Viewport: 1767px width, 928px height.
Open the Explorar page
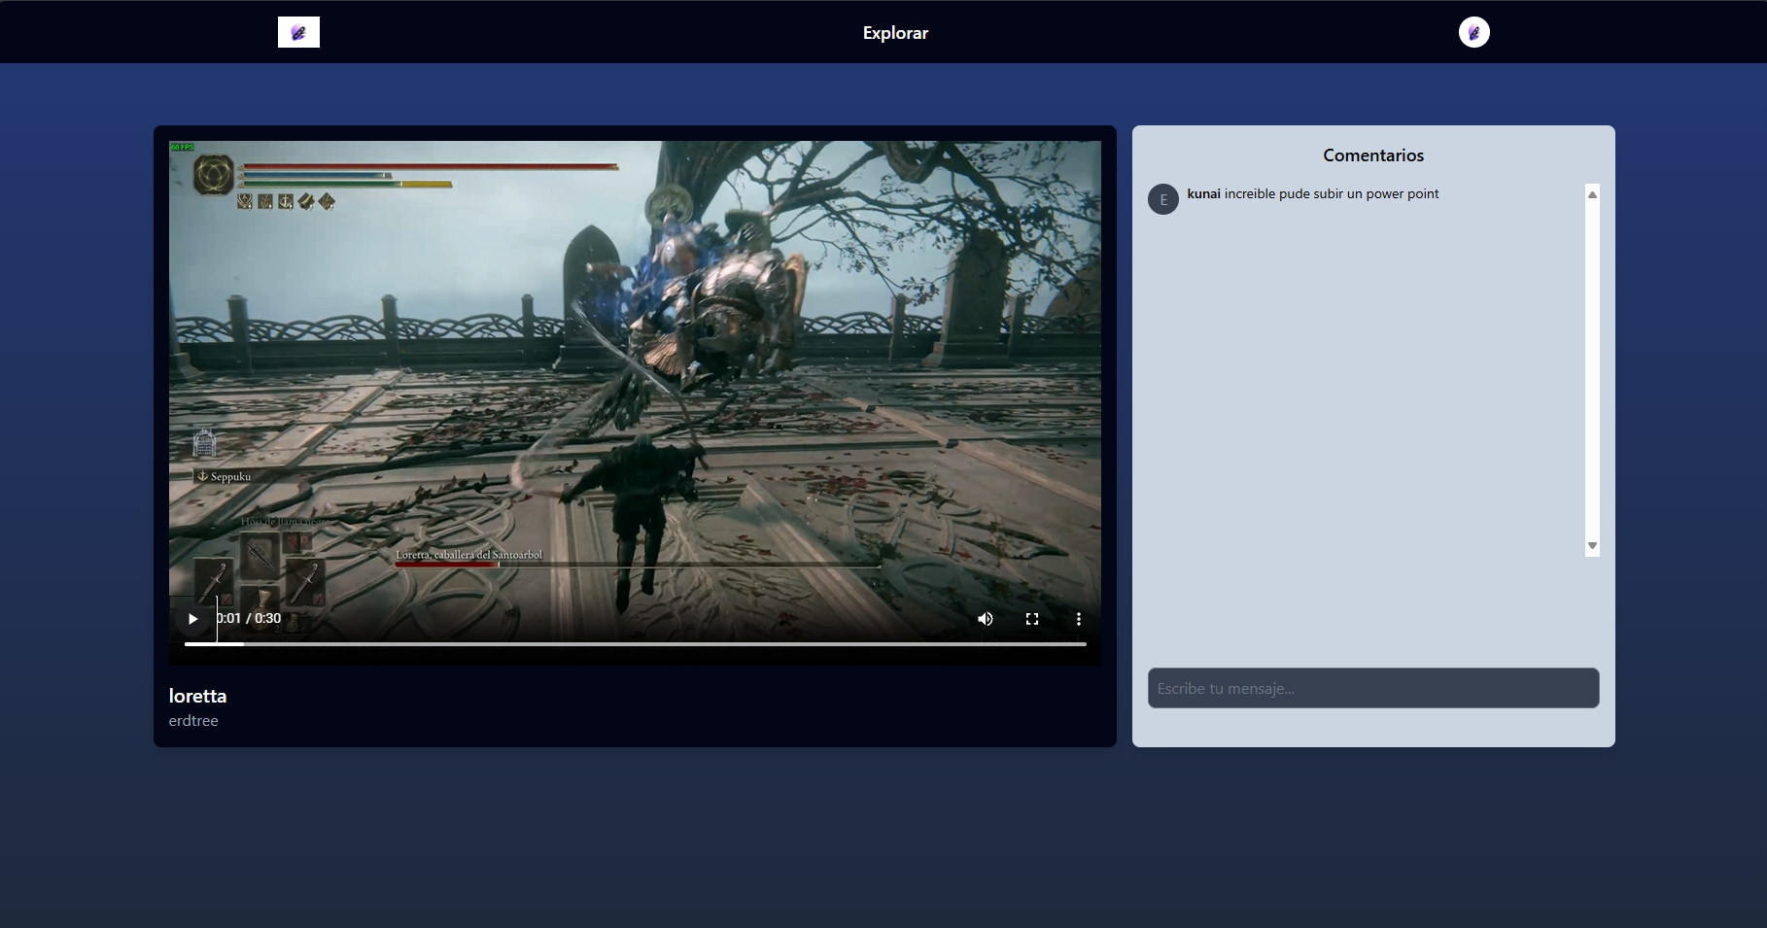coord(894,33)
